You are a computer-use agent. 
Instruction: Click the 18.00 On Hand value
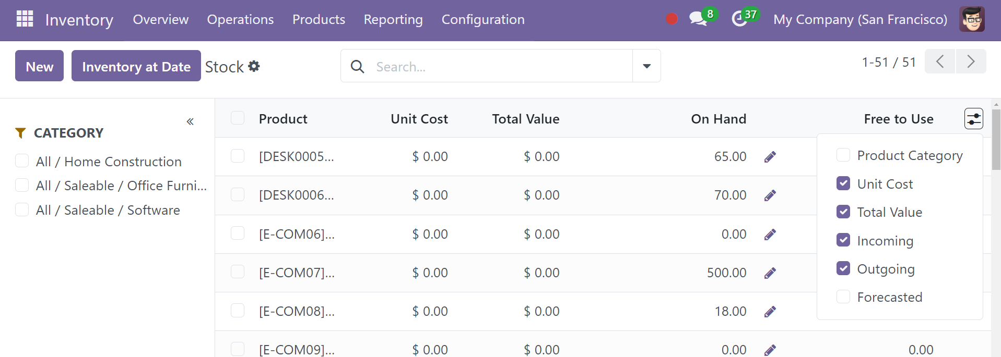click(730, 311)
